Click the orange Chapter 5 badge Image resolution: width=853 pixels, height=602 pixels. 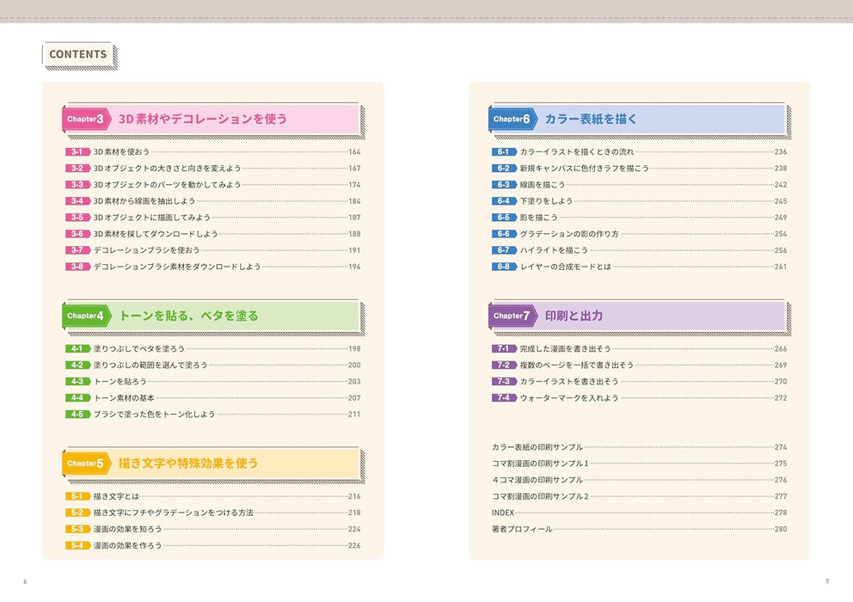tap(86, 464)
